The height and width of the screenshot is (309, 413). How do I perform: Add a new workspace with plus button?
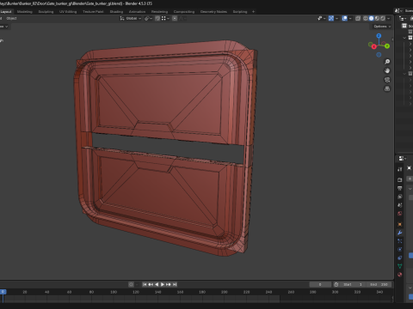(253, 12)
